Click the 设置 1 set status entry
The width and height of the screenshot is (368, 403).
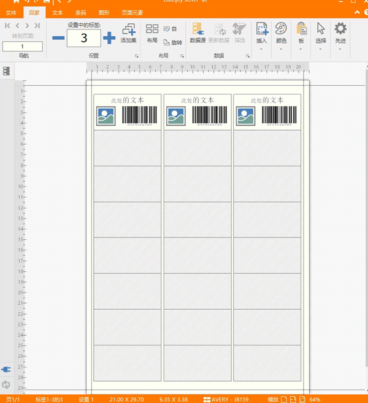[86, 399]
